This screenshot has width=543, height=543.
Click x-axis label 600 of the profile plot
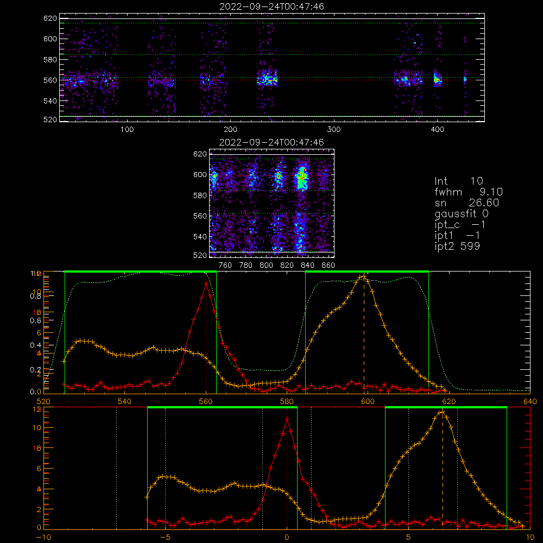(368, 402)
